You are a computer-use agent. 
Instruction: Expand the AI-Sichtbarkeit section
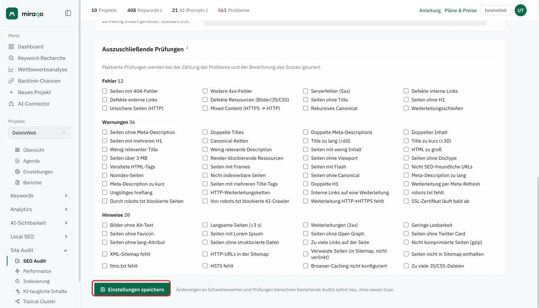click(x=39, y=223)
